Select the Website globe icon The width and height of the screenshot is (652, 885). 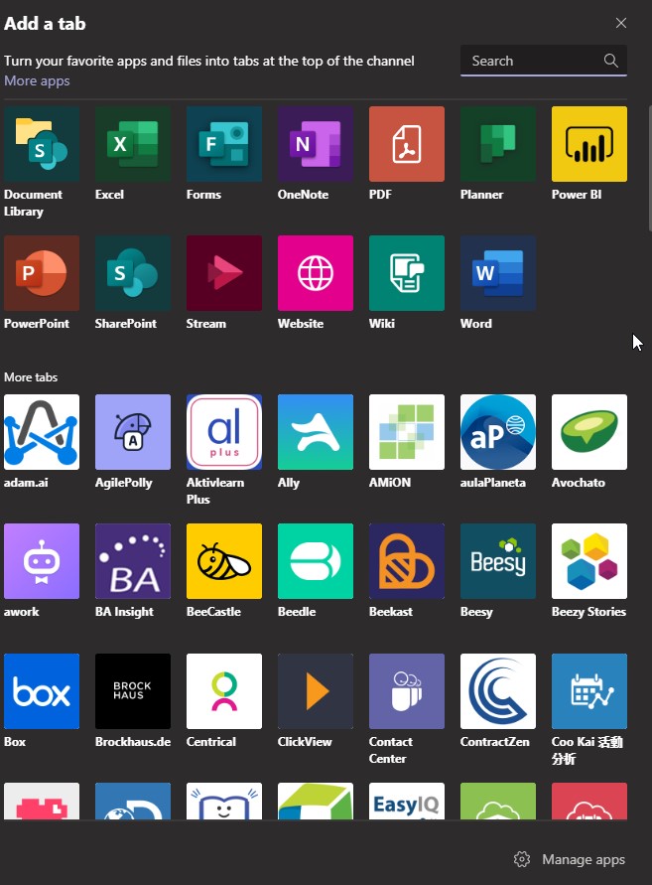316,273
